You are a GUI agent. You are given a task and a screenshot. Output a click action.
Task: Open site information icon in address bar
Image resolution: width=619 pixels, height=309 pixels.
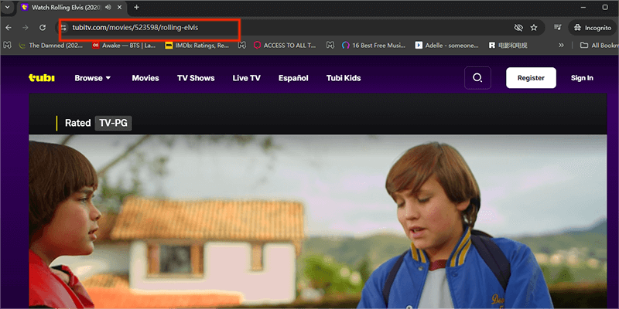tap(63, 28)
